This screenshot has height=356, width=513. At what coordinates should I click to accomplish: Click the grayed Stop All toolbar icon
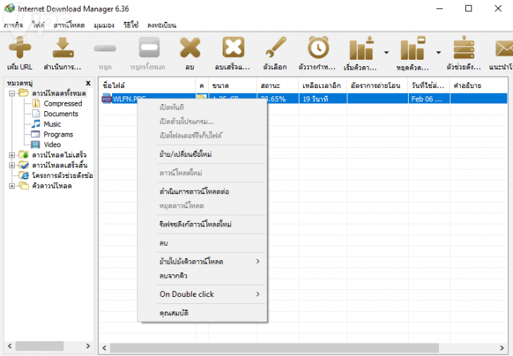pyautogui.click(x=149, y=48)
